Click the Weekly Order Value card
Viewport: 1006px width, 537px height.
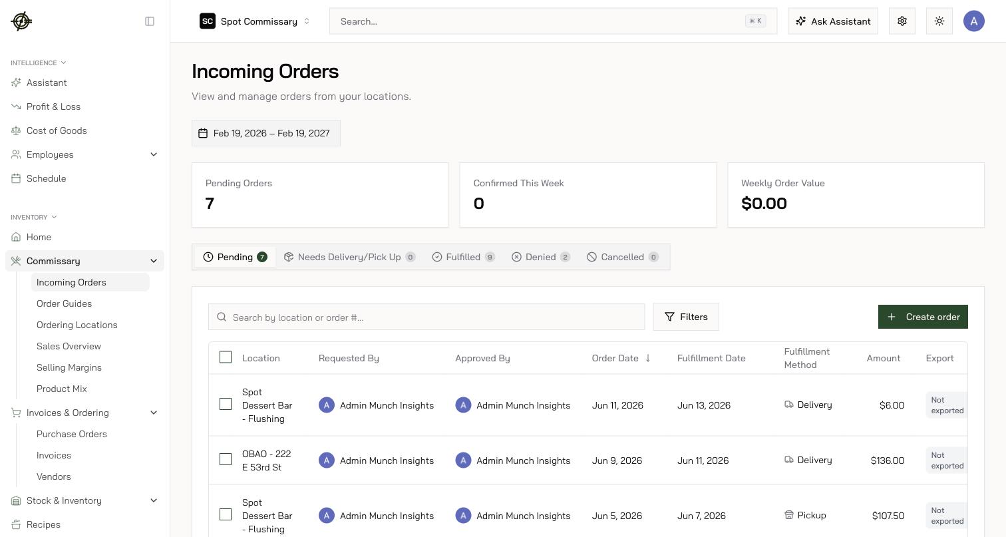[856, 195]
